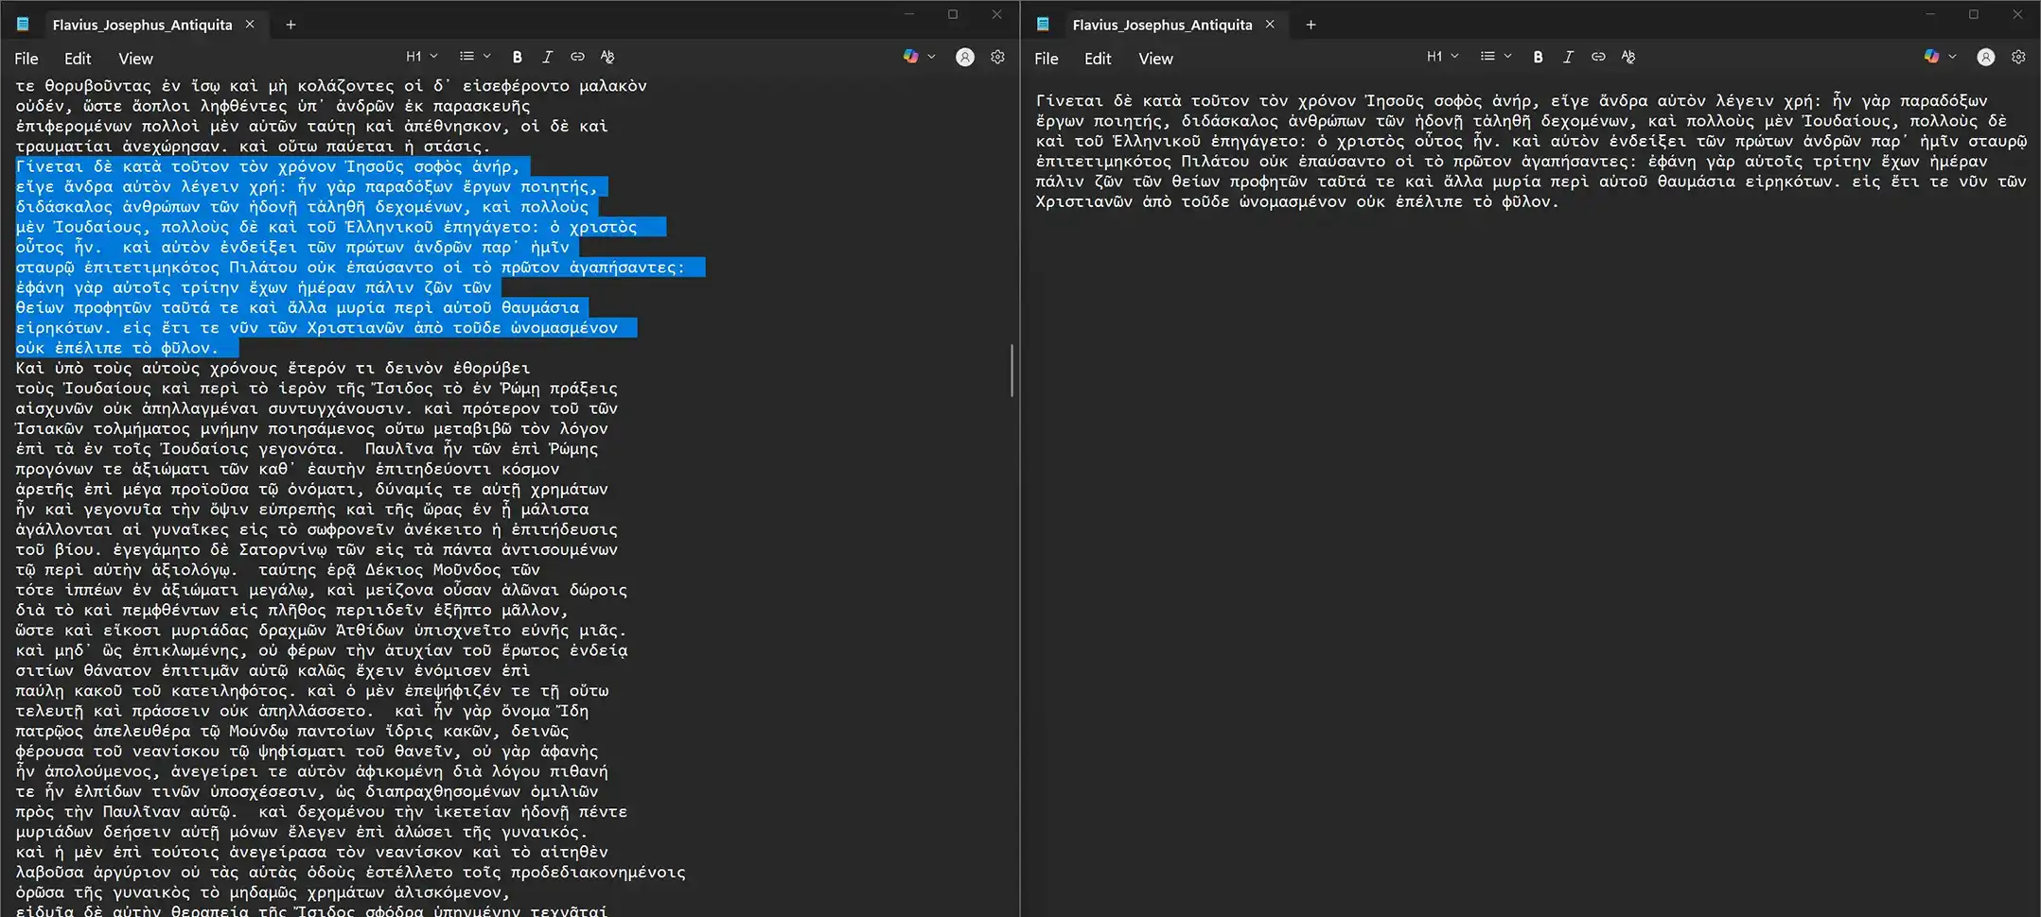Open Copilot in the left Notepad window
Screen dimensions: 2041x917
[x=910, y=57]
